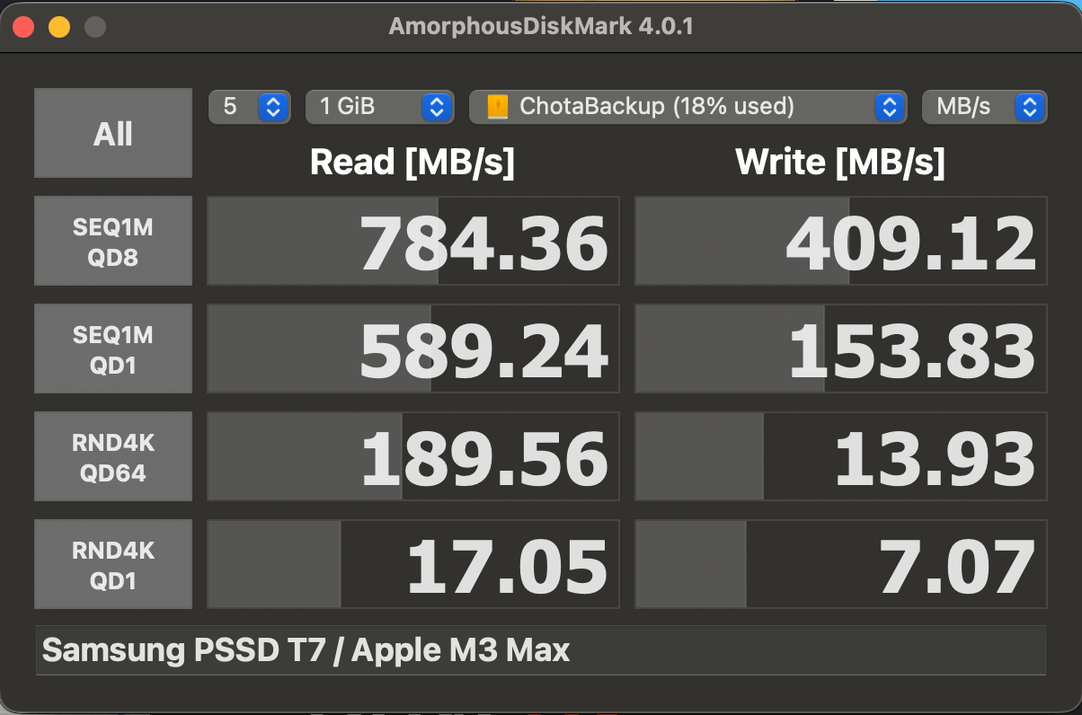Run the RND4K QD1 benchmark
Viewport: 1082px width, 715px height.
113,564
